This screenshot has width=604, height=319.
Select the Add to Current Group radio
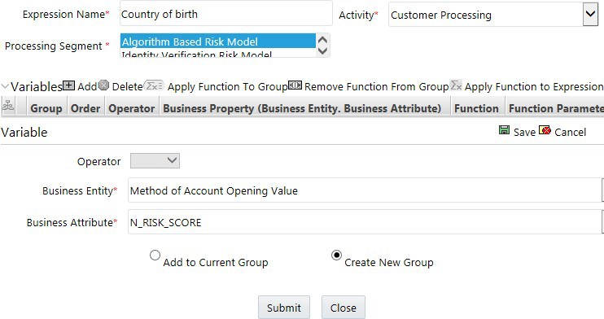tap(155, 255)
